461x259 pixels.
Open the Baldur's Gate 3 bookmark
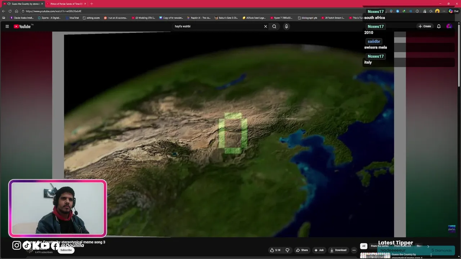(x=227, y=18)
